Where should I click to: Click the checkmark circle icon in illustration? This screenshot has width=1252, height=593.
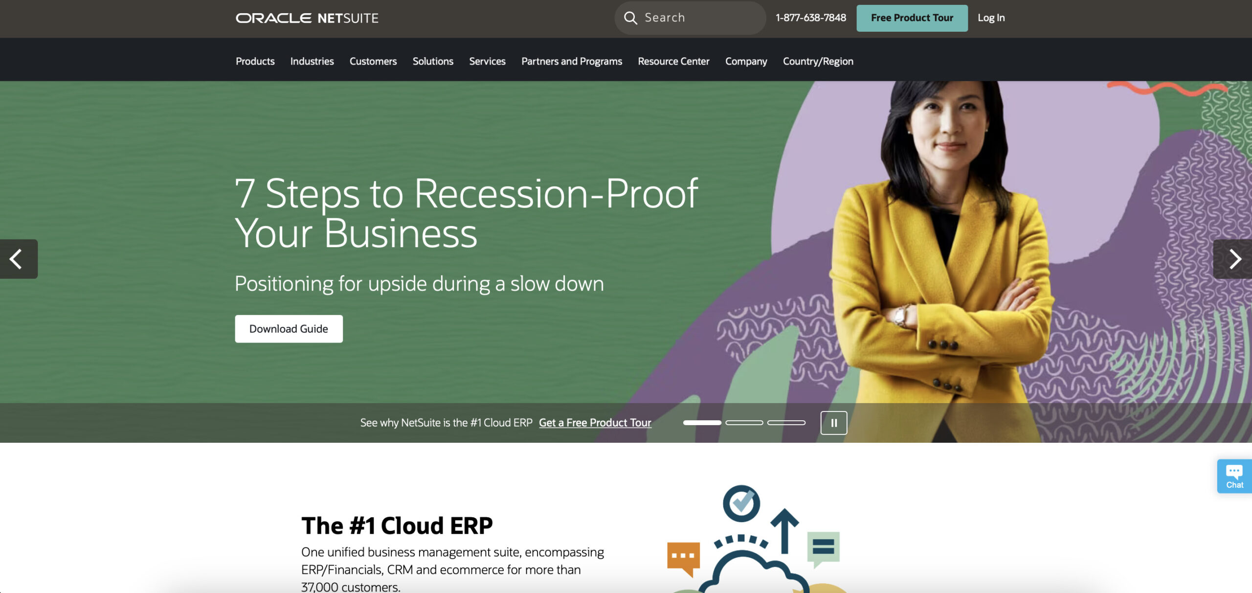pyautogui.click(x=740, y=502)
